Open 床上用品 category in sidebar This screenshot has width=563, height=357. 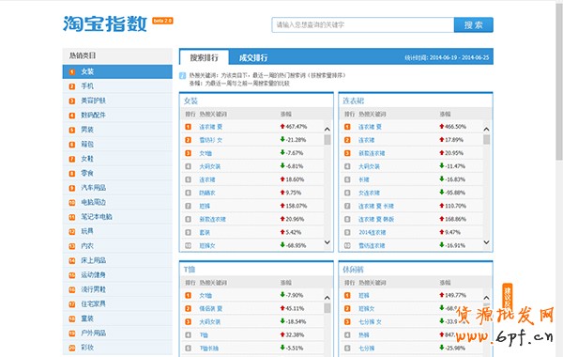(117, 260)
